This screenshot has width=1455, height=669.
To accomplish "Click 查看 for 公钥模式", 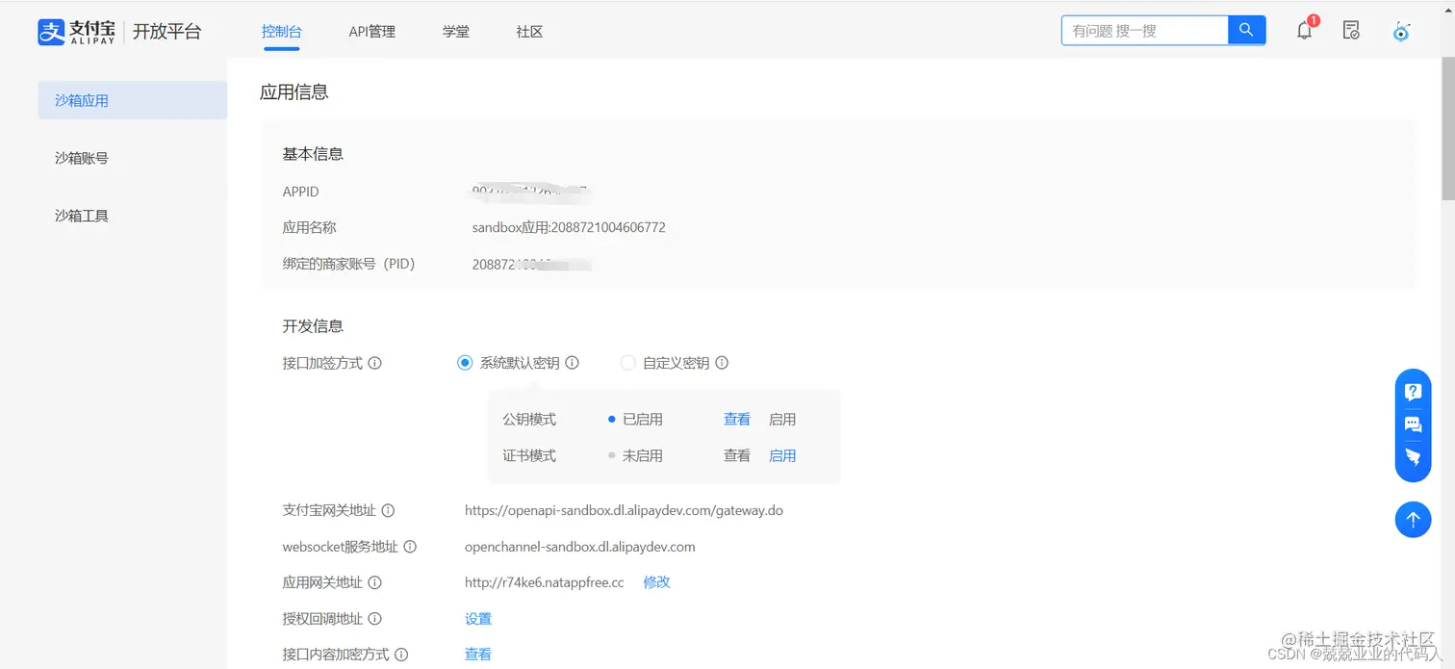I will tap(737, 420).
